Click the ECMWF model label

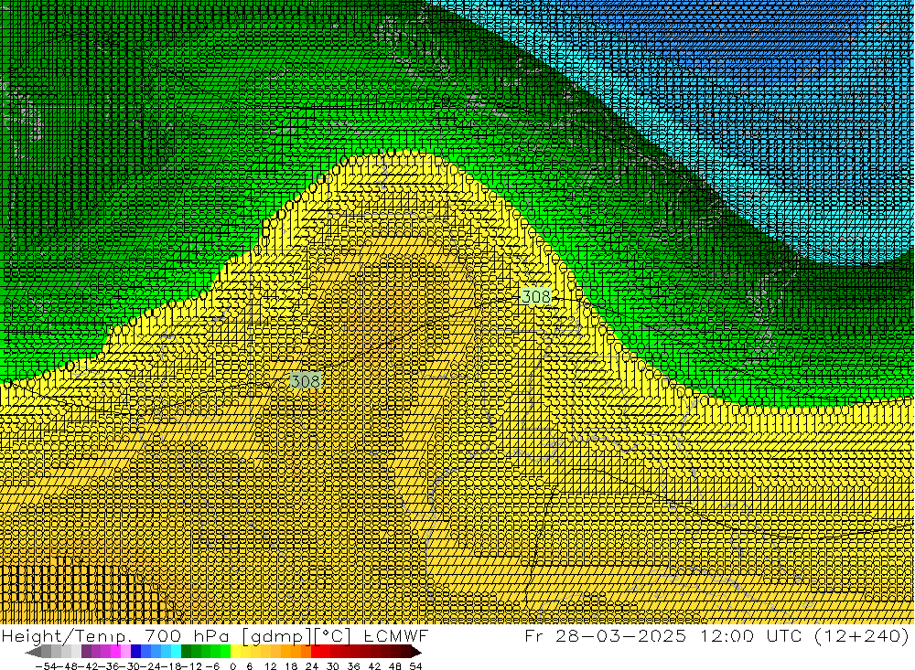(x=396, y=635)
